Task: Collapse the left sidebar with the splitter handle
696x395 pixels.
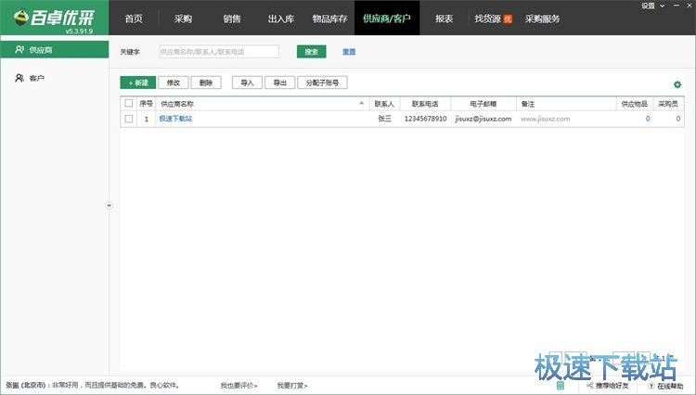Action: 110,205
